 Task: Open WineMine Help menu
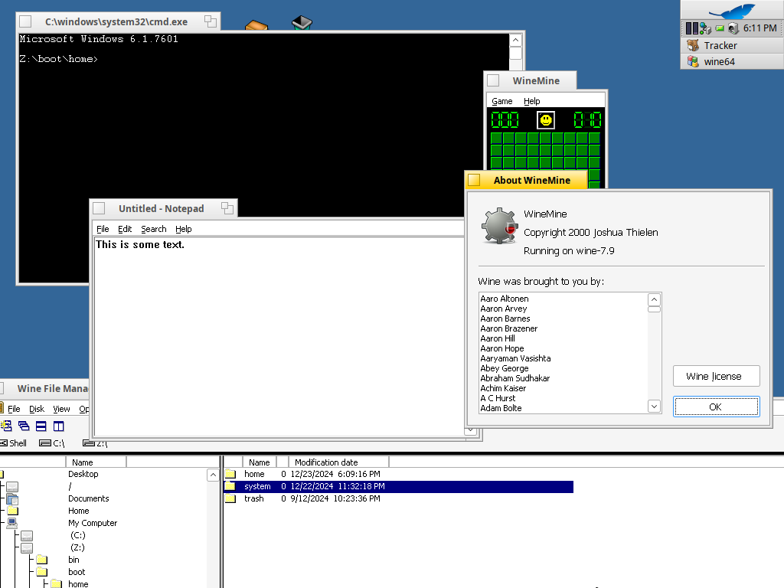(x=531, y=101)
